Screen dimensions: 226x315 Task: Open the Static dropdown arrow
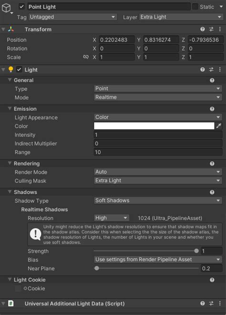point(221,7)
